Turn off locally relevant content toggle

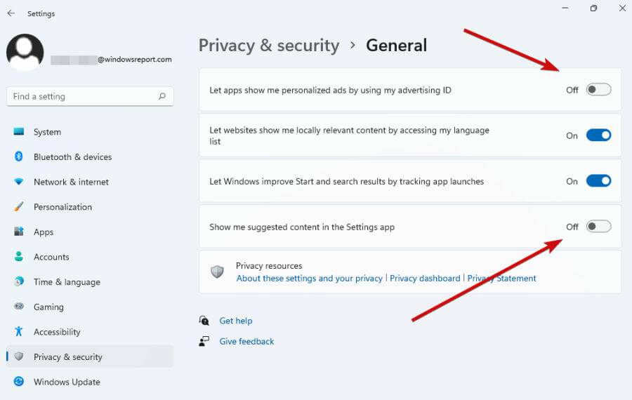click(x=599, y=135)
